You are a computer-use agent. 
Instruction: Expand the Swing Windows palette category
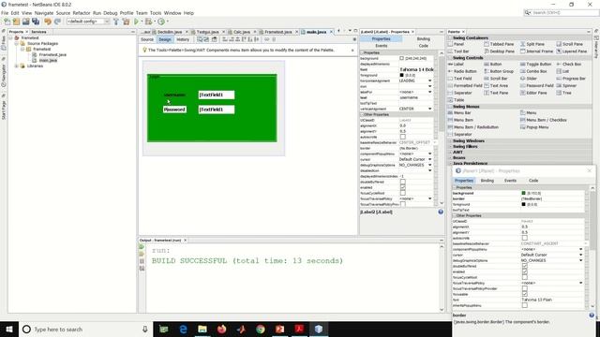point(469,141)
